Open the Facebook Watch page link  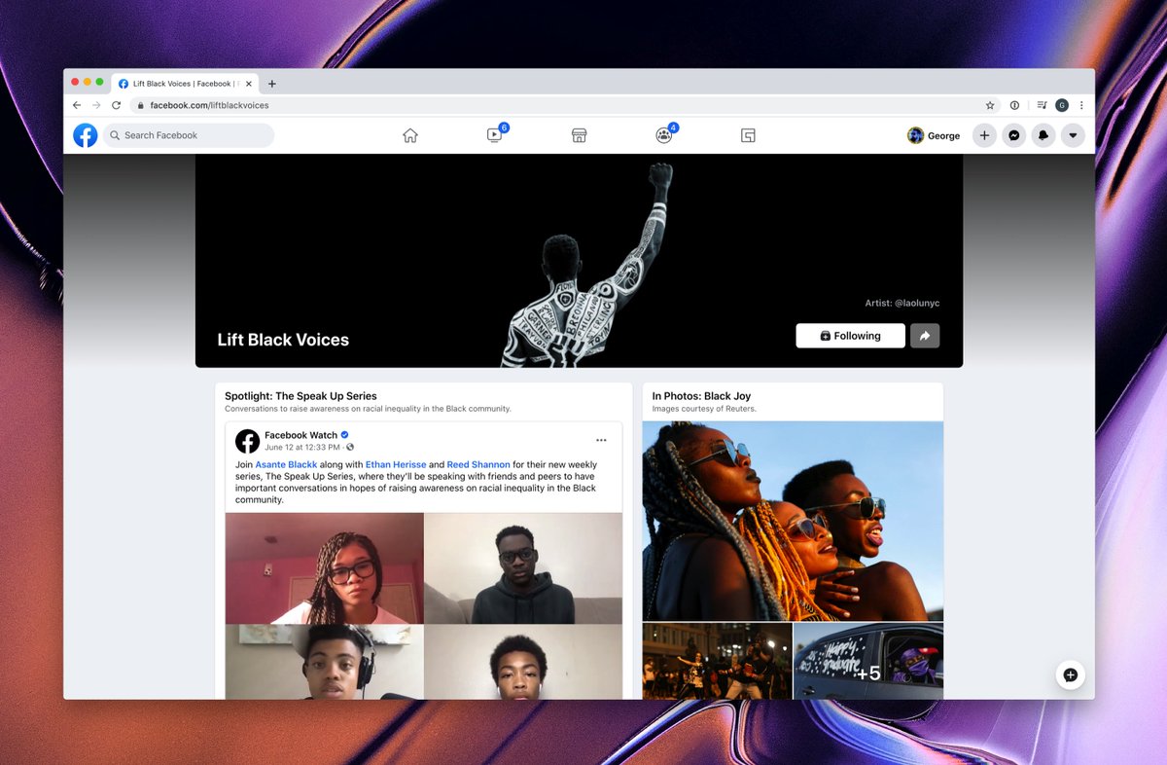pyautogui.click(x=301, y=435)
